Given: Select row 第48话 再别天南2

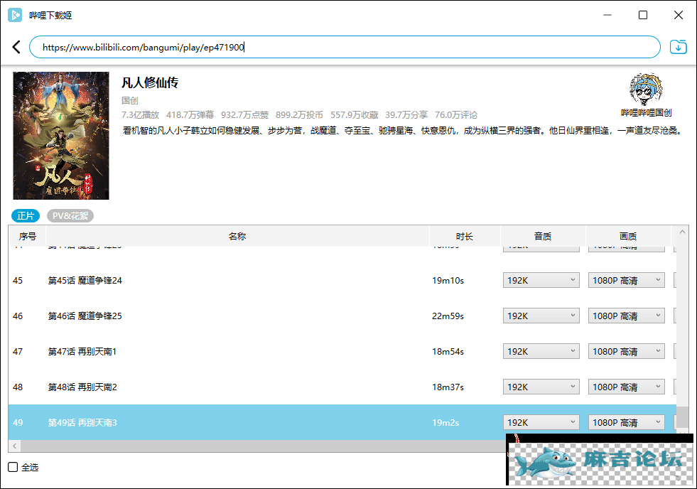Looking at the screenshot, I should pos(342,387).
